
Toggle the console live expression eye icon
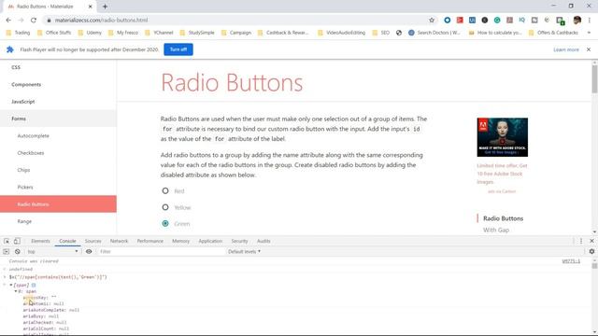(x=89, y=252)
